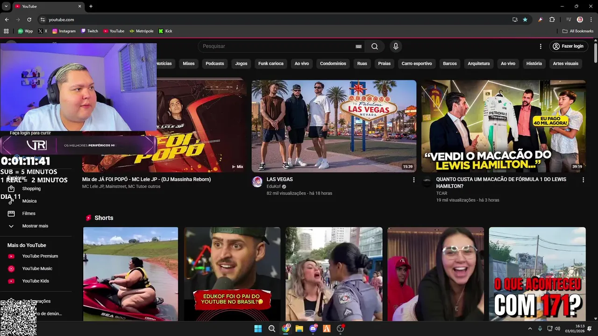Open the Wpp bookmark
The image size is (598, 336).
coord(25,31)
